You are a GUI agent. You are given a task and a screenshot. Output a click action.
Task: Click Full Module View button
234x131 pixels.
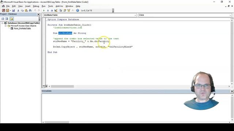(x=46, y=86)
